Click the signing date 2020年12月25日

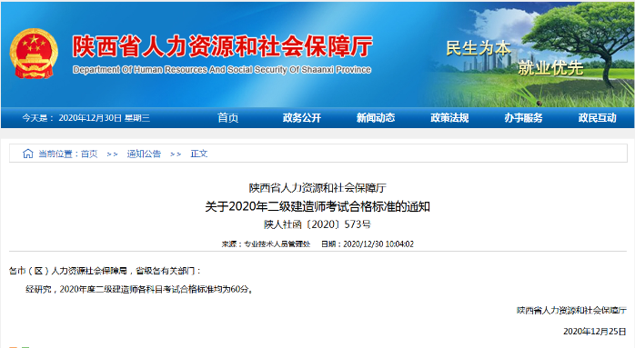pyautogui.click(x=595, y=332)
